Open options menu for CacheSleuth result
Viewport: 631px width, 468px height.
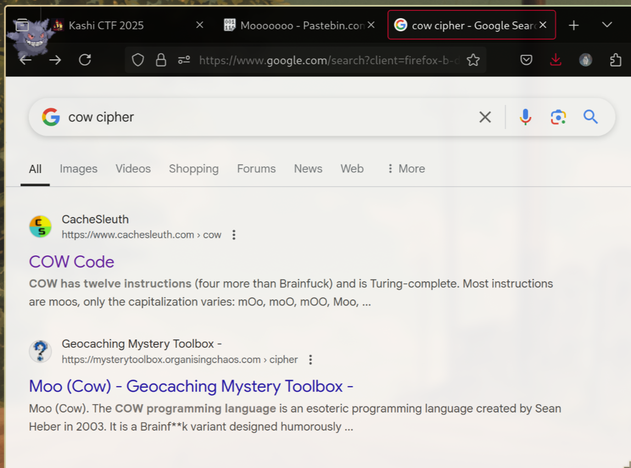234,235
